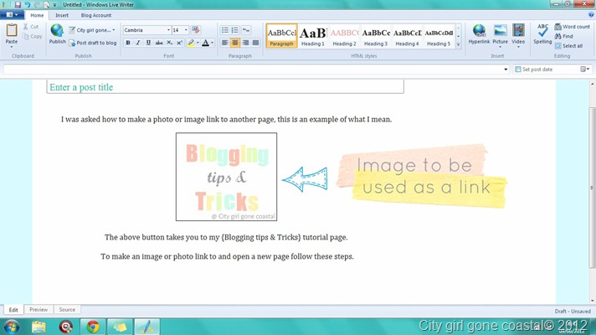Click the ribbon help question icon
596x335 pixels.
click(591, 15)
